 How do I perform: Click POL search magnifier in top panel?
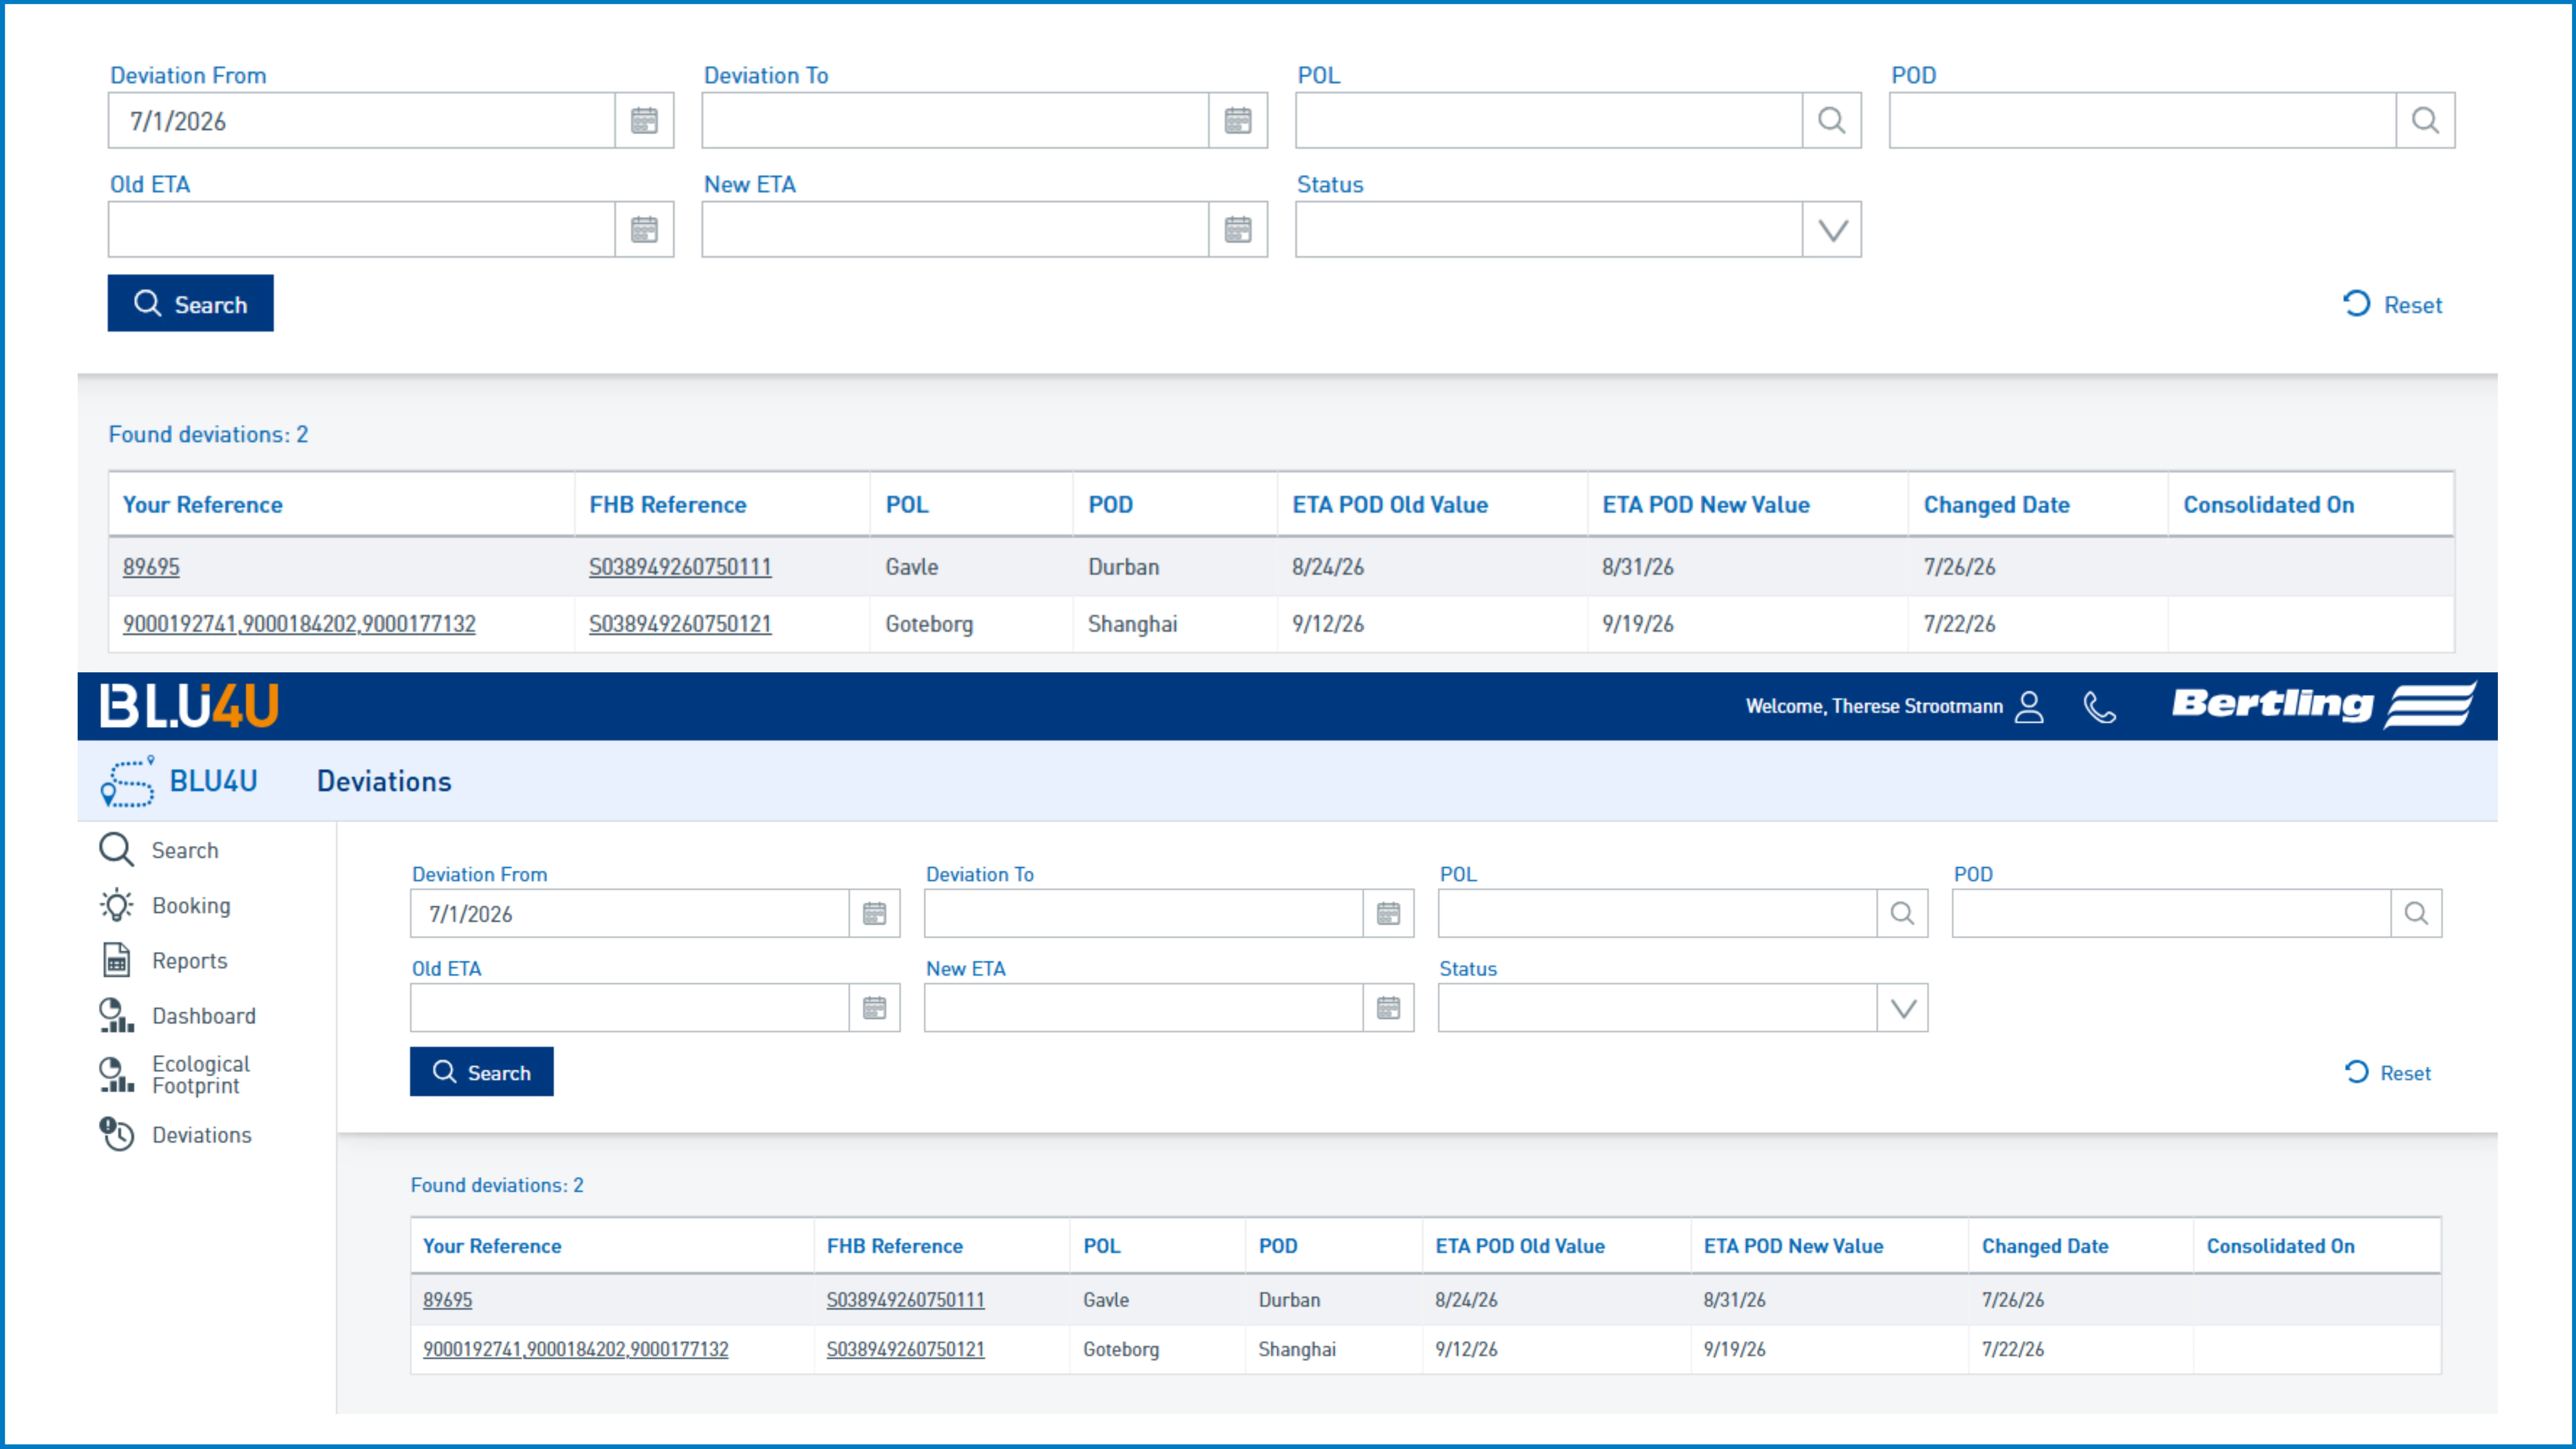tap(1831, 121)
